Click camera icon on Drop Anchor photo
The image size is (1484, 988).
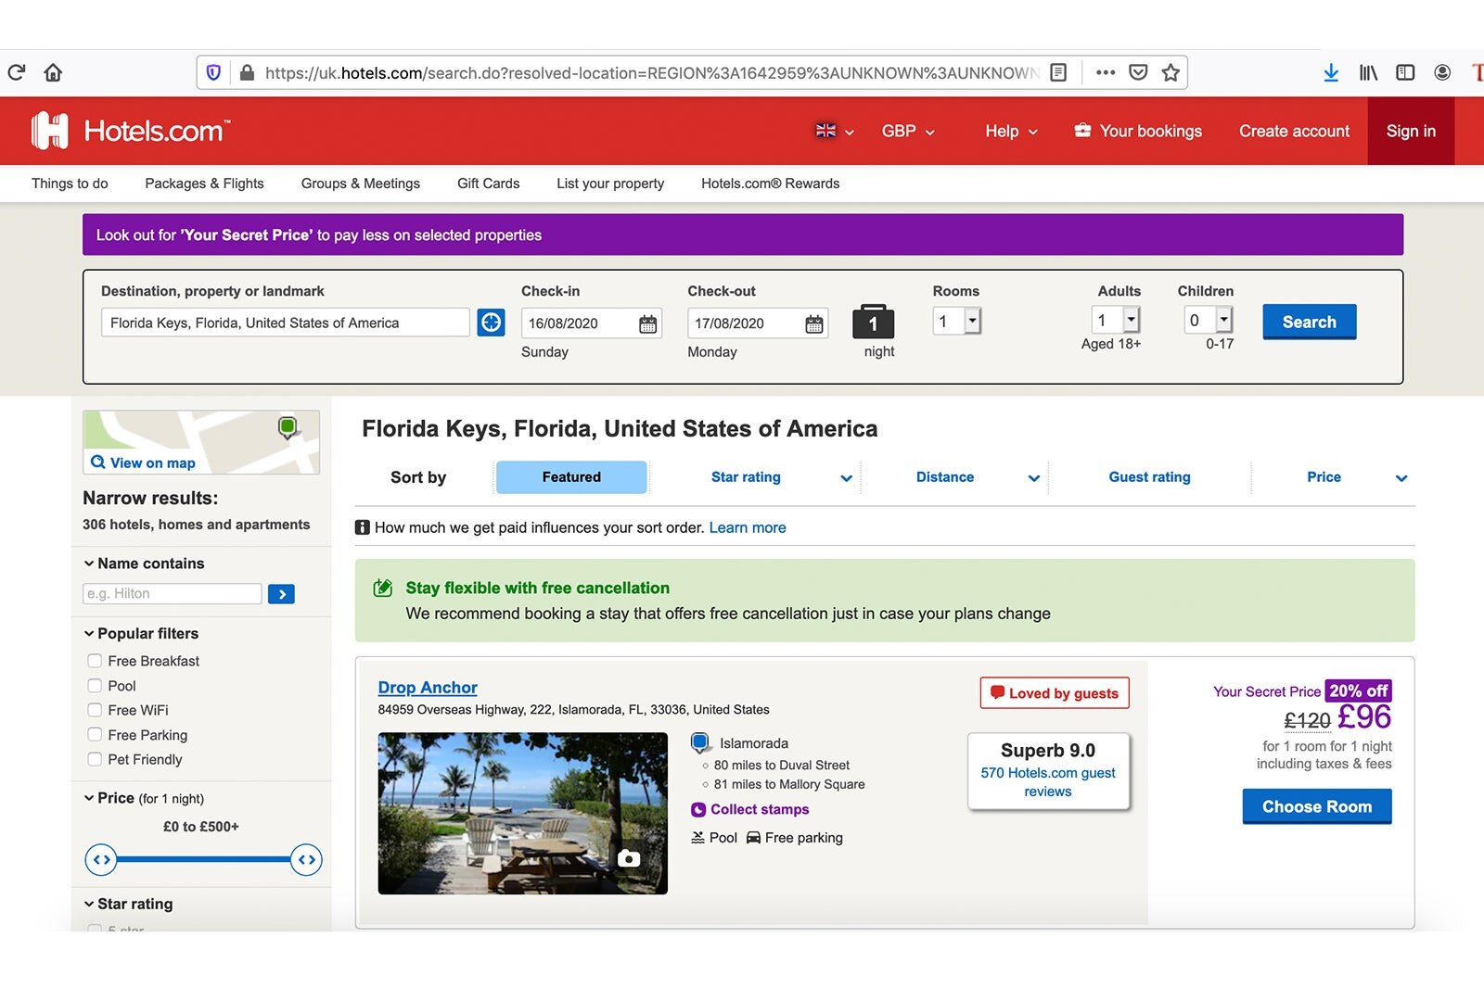click(629, 858)
